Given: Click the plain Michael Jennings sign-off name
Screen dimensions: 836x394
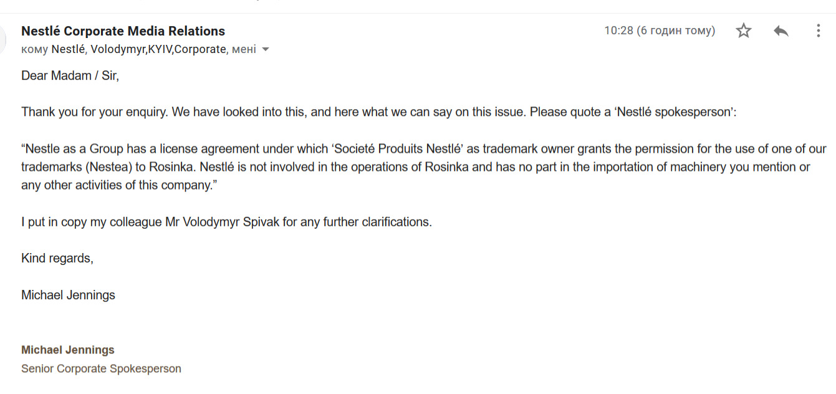Looking at the screenshot, I should pyautogui.click(x=68, y=295).
